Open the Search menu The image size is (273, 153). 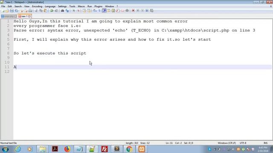18,6
